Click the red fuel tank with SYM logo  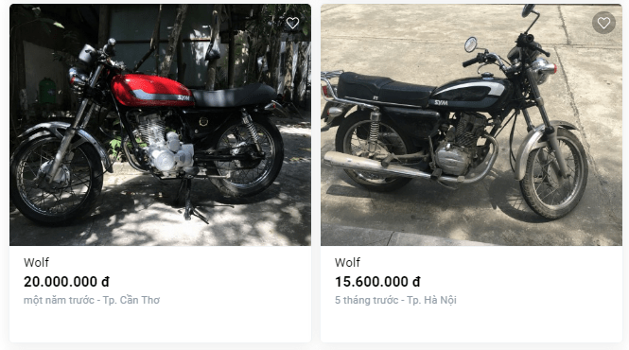click(151, 90)
